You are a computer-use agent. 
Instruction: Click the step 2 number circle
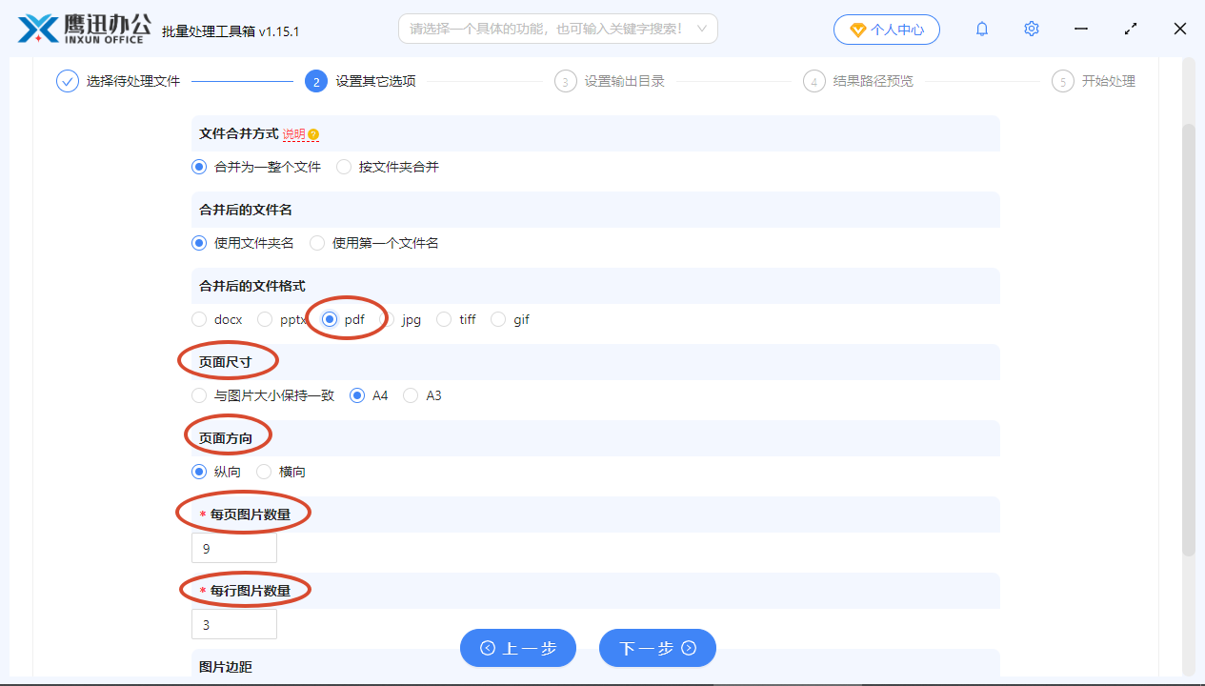(x=316, y=81)
